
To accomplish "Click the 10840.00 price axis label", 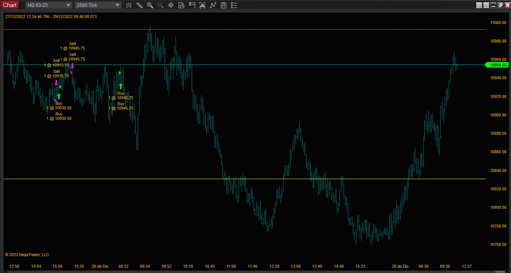I will click(x=498, y=170).
